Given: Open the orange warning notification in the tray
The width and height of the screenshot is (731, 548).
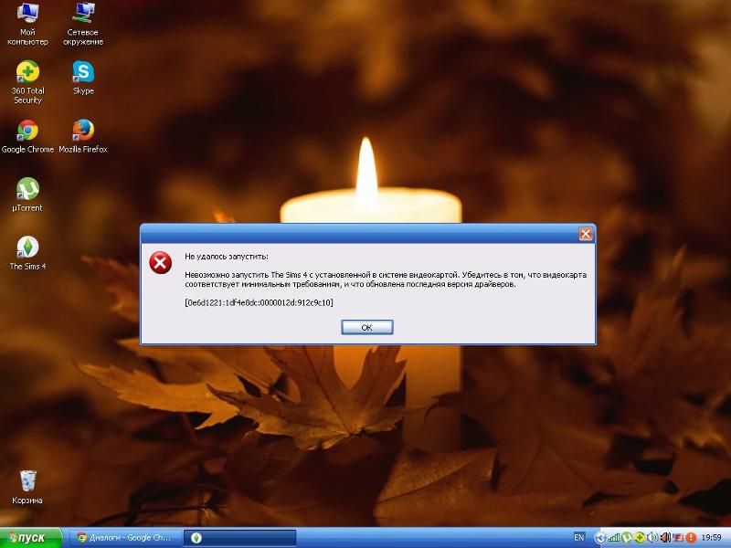Looking at the screenshot, I should point(692,538).
